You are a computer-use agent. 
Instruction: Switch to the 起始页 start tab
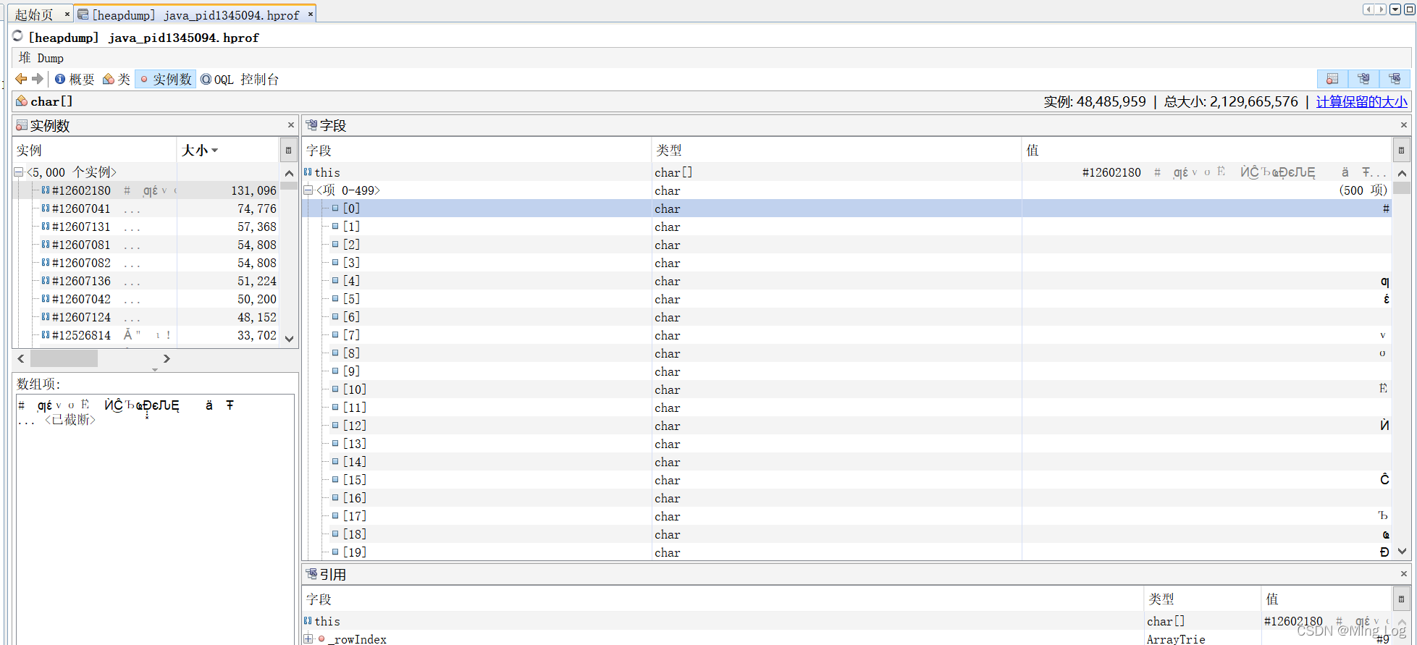pyautogui.click(x=33, y=14)
